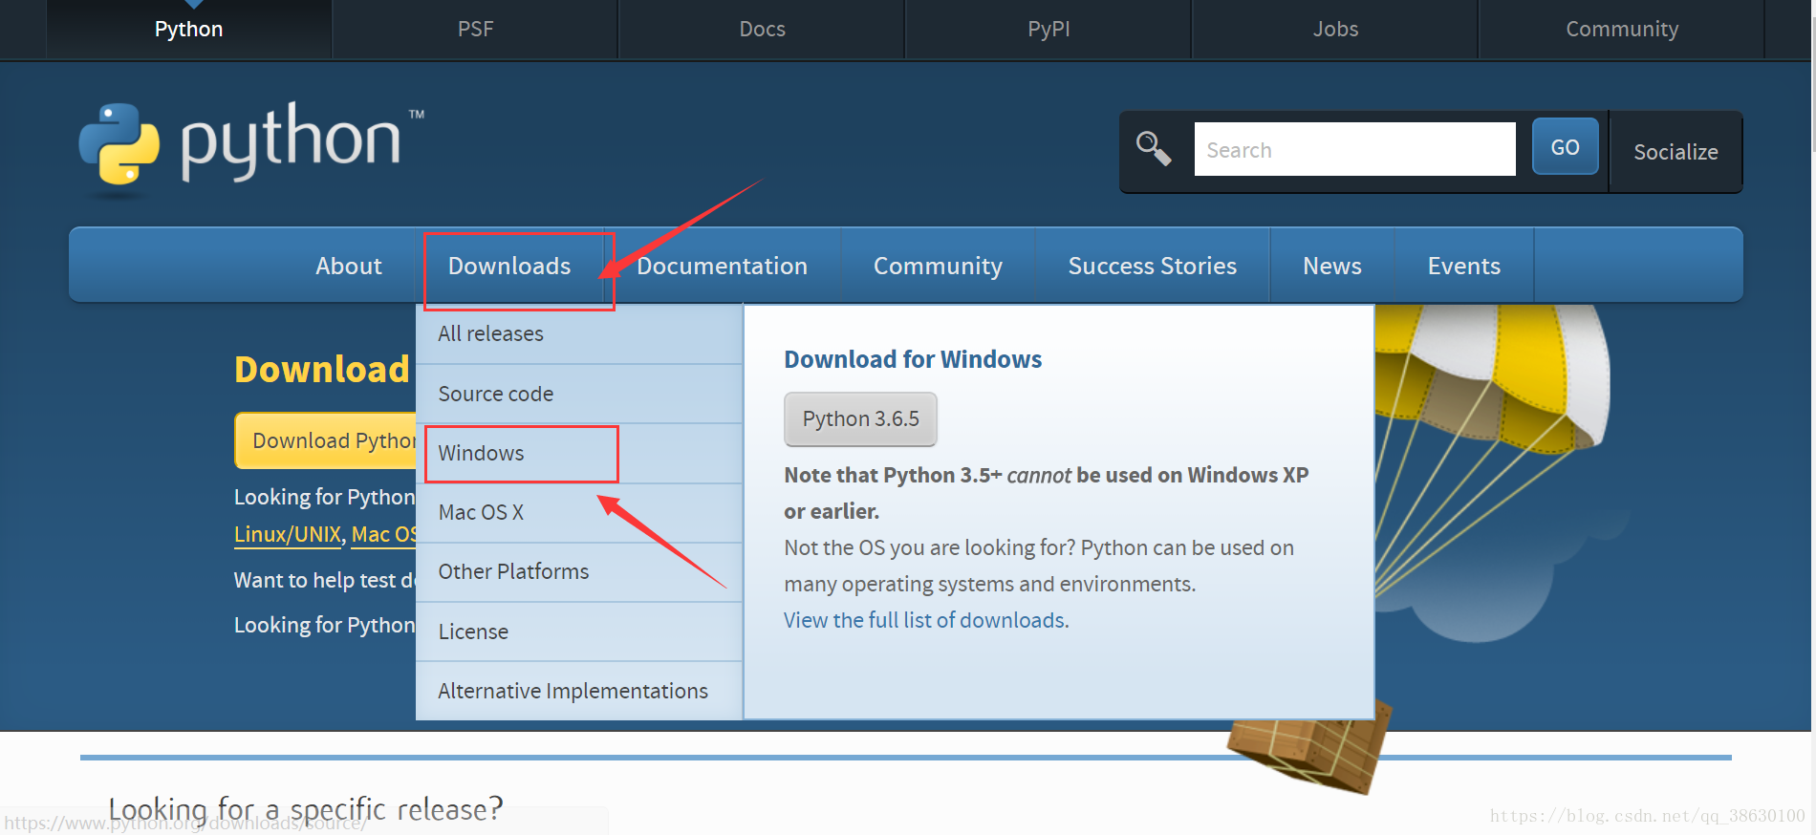Open the License submenu entry
Viewport: 1816px width, 835px height.
click(579, 632)
